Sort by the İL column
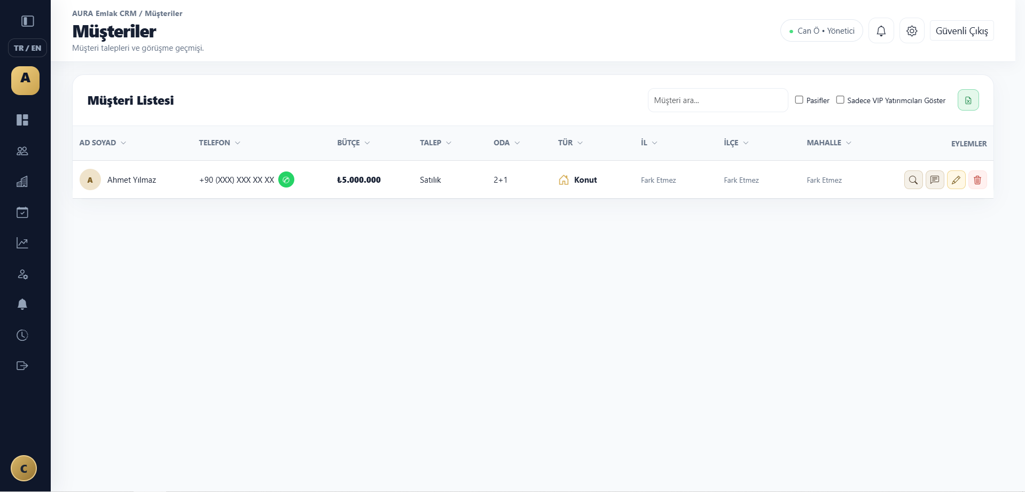The image size is (1025, 492). click(x=649, y=143)
